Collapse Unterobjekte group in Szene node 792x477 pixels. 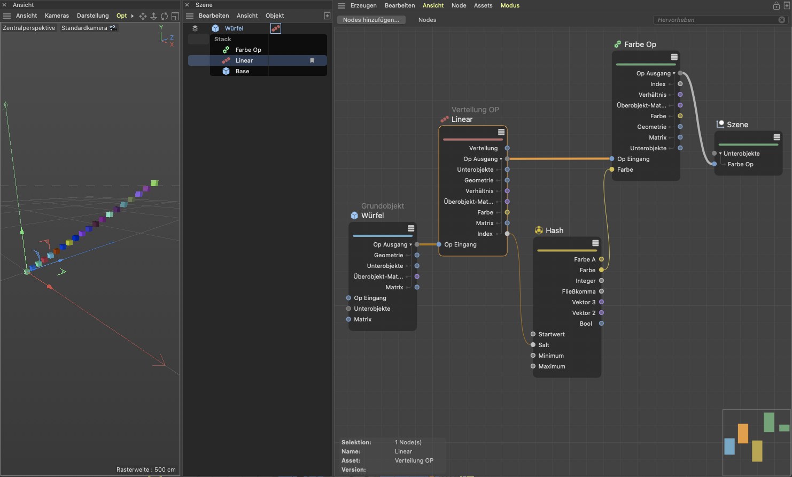pyautogui.click(x=720, y=154)
